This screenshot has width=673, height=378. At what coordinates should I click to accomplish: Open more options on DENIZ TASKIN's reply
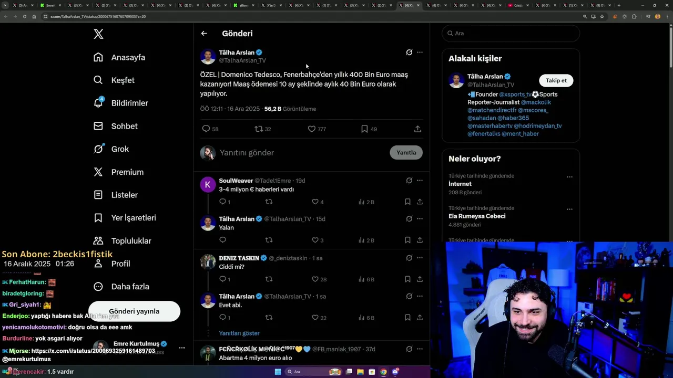(420, 258)
